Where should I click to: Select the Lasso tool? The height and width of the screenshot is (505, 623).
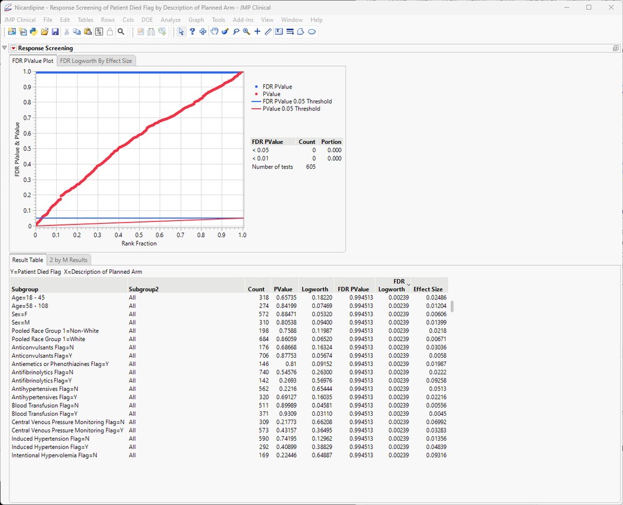(236, 32)
